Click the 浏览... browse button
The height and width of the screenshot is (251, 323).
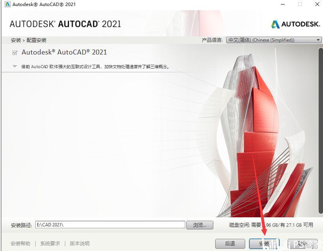200,225
